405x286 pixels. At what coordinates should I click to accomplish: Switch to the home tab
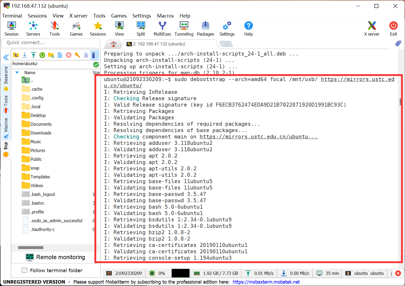(x=114, y=44)
